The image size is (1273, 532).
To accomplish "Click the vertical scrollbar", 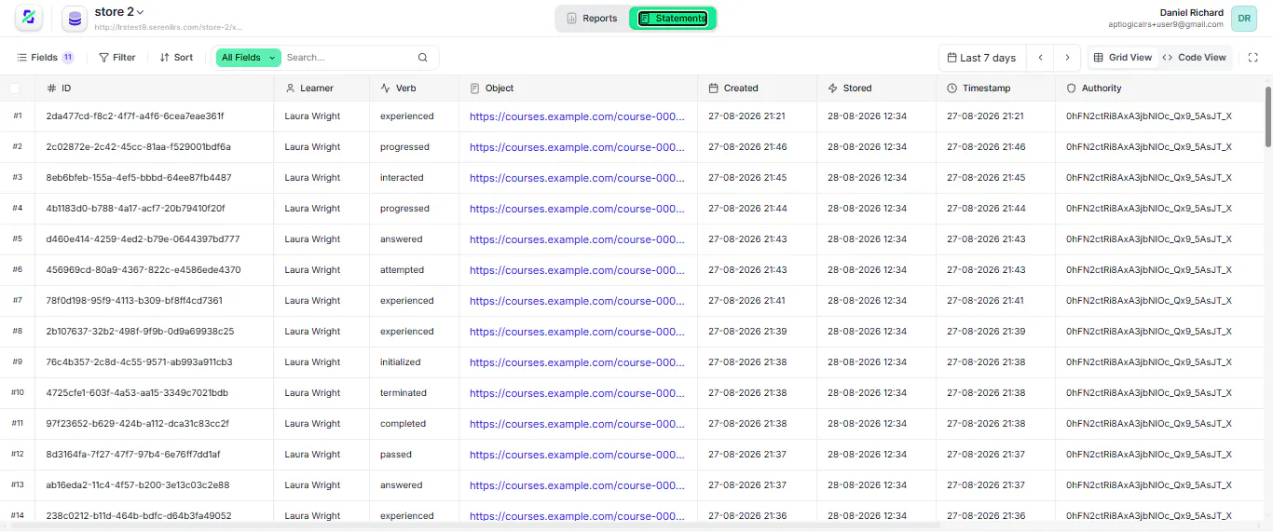I will [x=1268, y=116].
